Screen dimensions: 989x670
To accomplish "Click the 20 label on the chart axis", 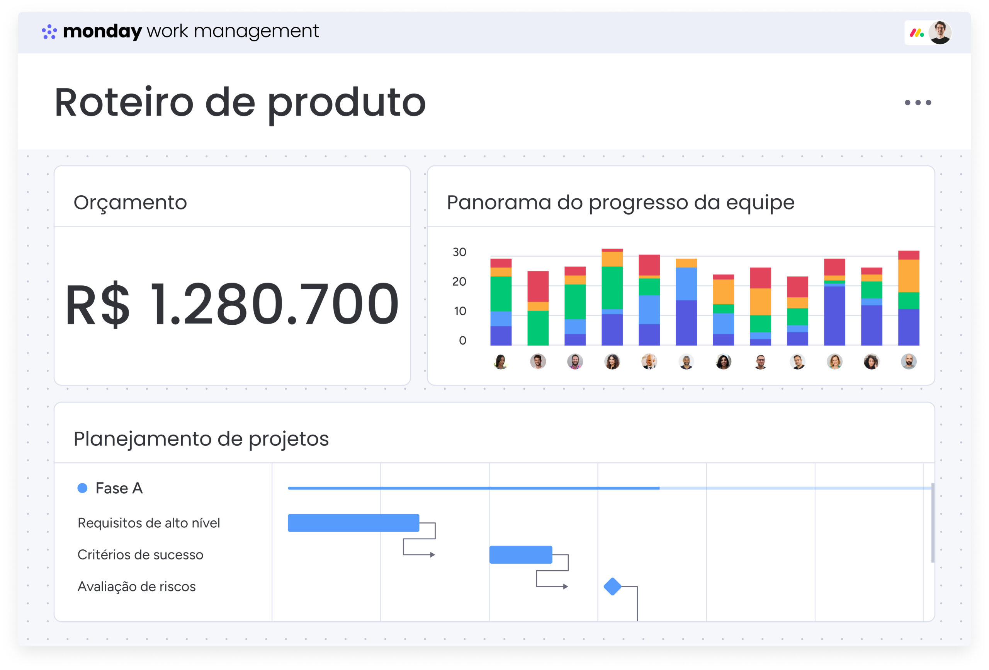I will pos(459,281).
